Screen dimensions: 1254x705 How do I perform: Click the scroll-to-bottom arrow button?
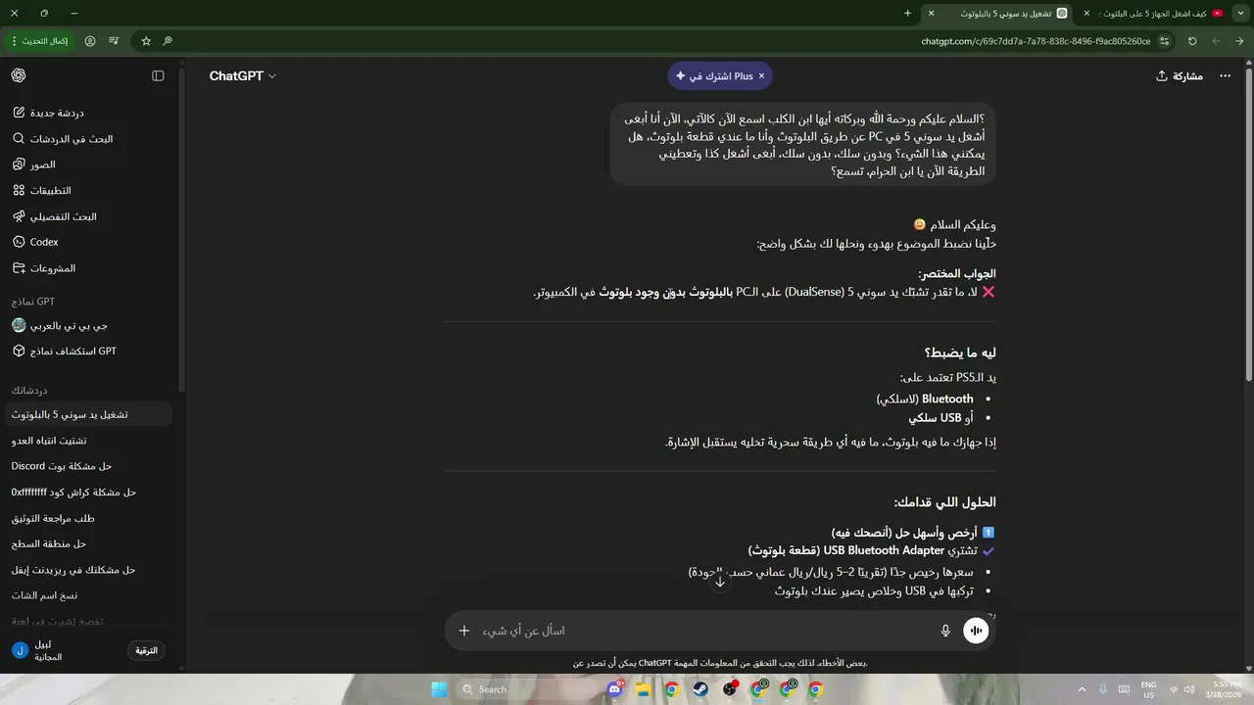720,582
